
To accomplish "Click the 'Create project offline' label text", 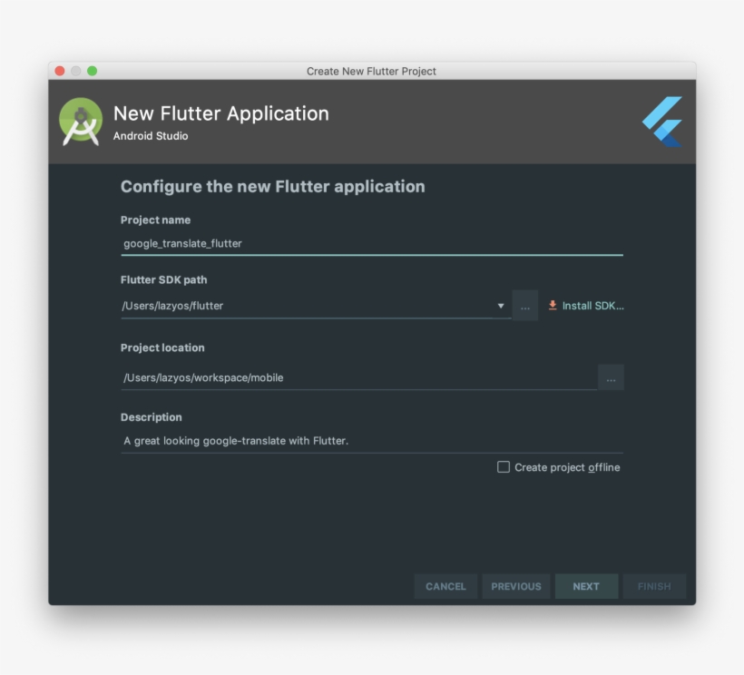I will click(567, 468).
